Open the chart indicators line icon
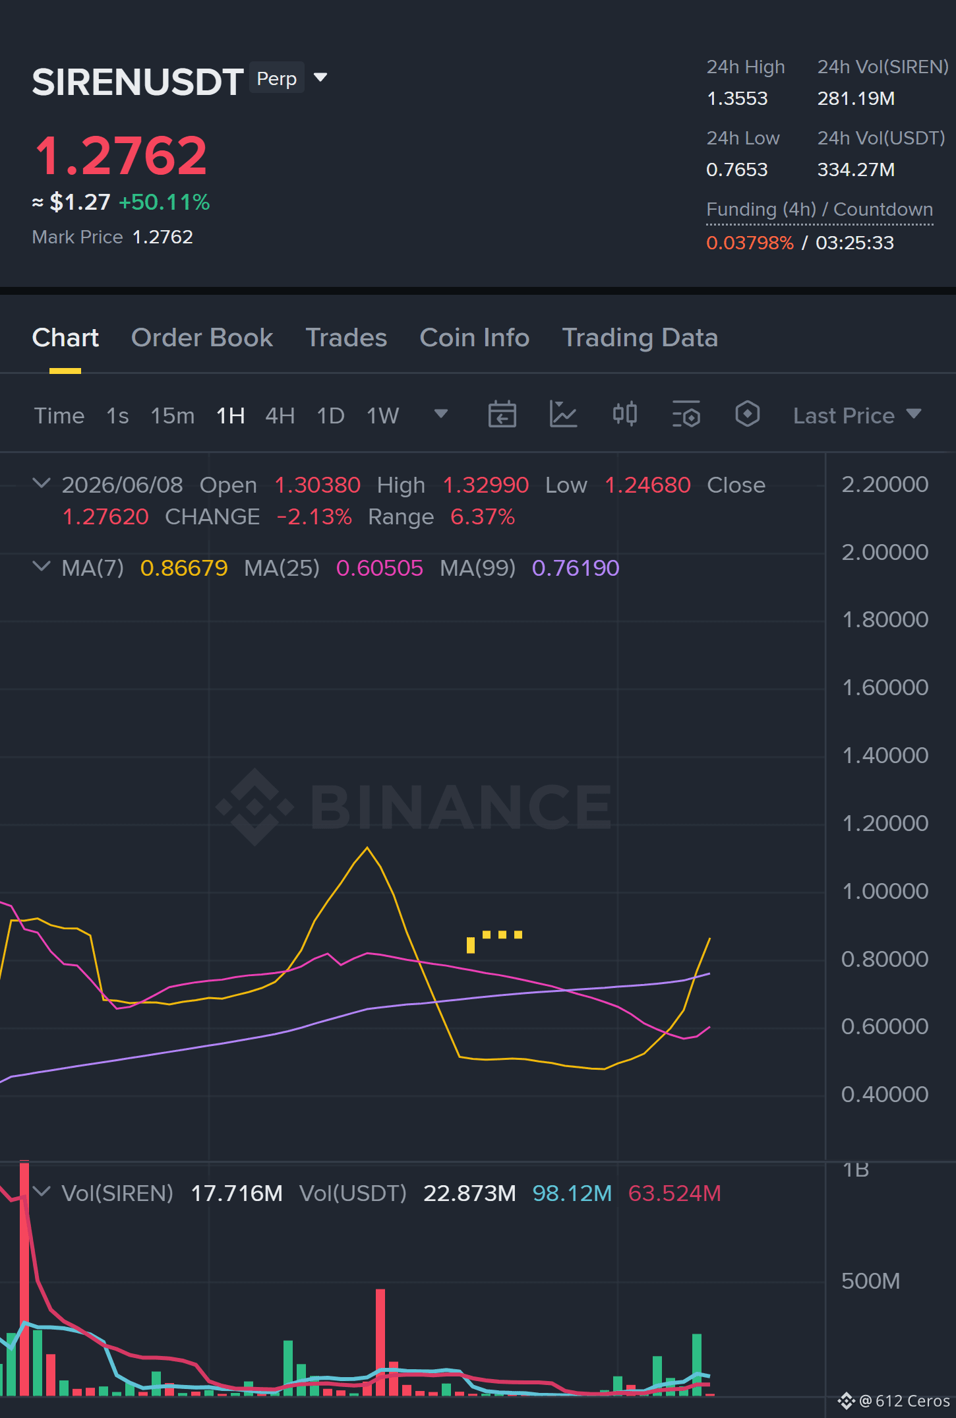The height and width of the screenshot is (1418, 956). point(563,415)
